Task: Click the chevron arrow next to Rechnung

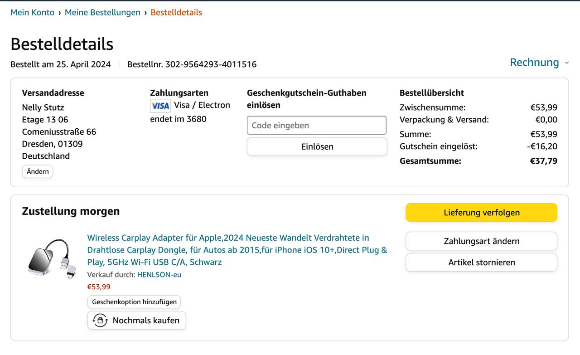Action: pos(566,63)
